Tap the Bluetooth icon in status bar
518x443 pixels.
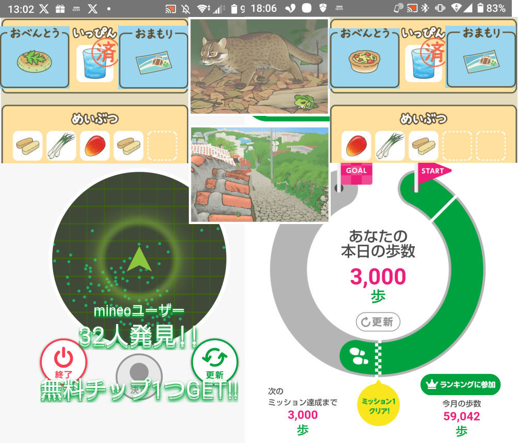click(425, 8)
